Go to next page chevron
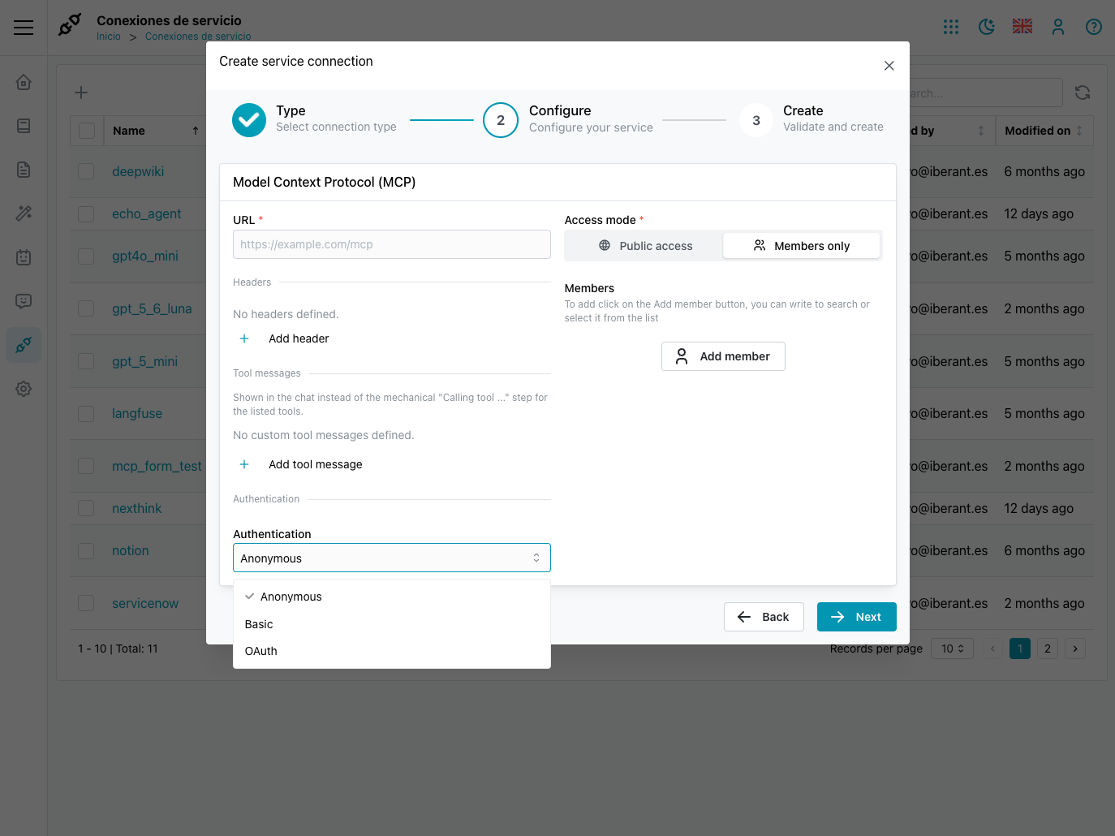 1075,649
